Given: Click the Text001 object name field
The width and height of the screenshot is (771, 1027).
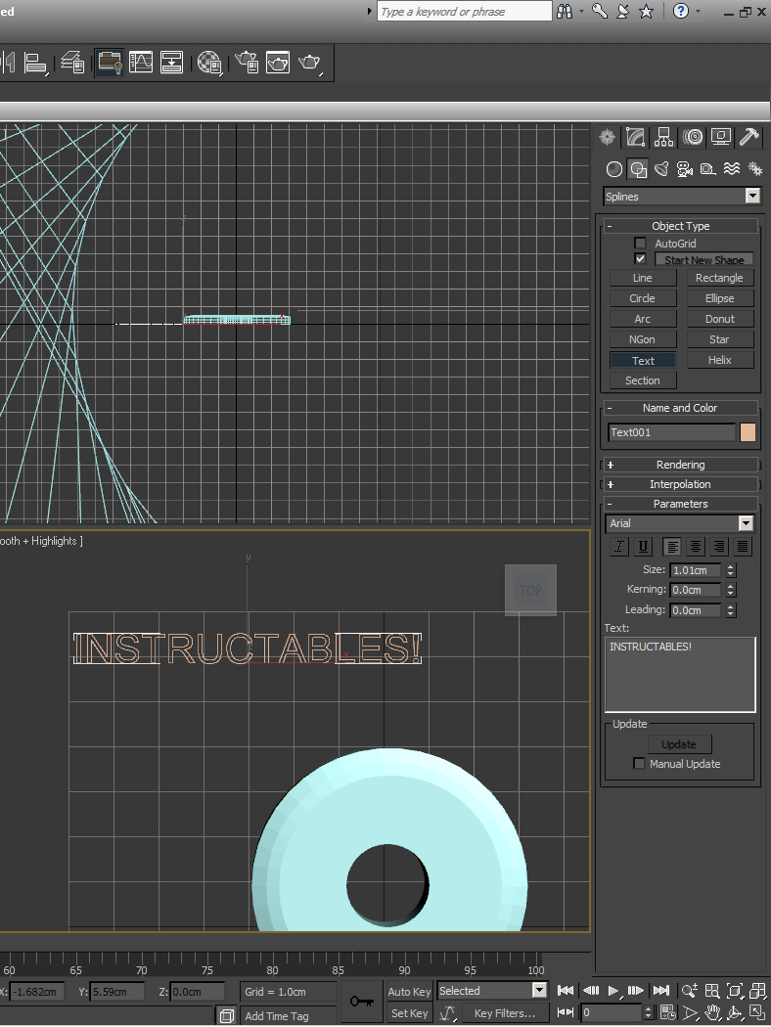Looking at the screenshot, I should tap(672, 432).
